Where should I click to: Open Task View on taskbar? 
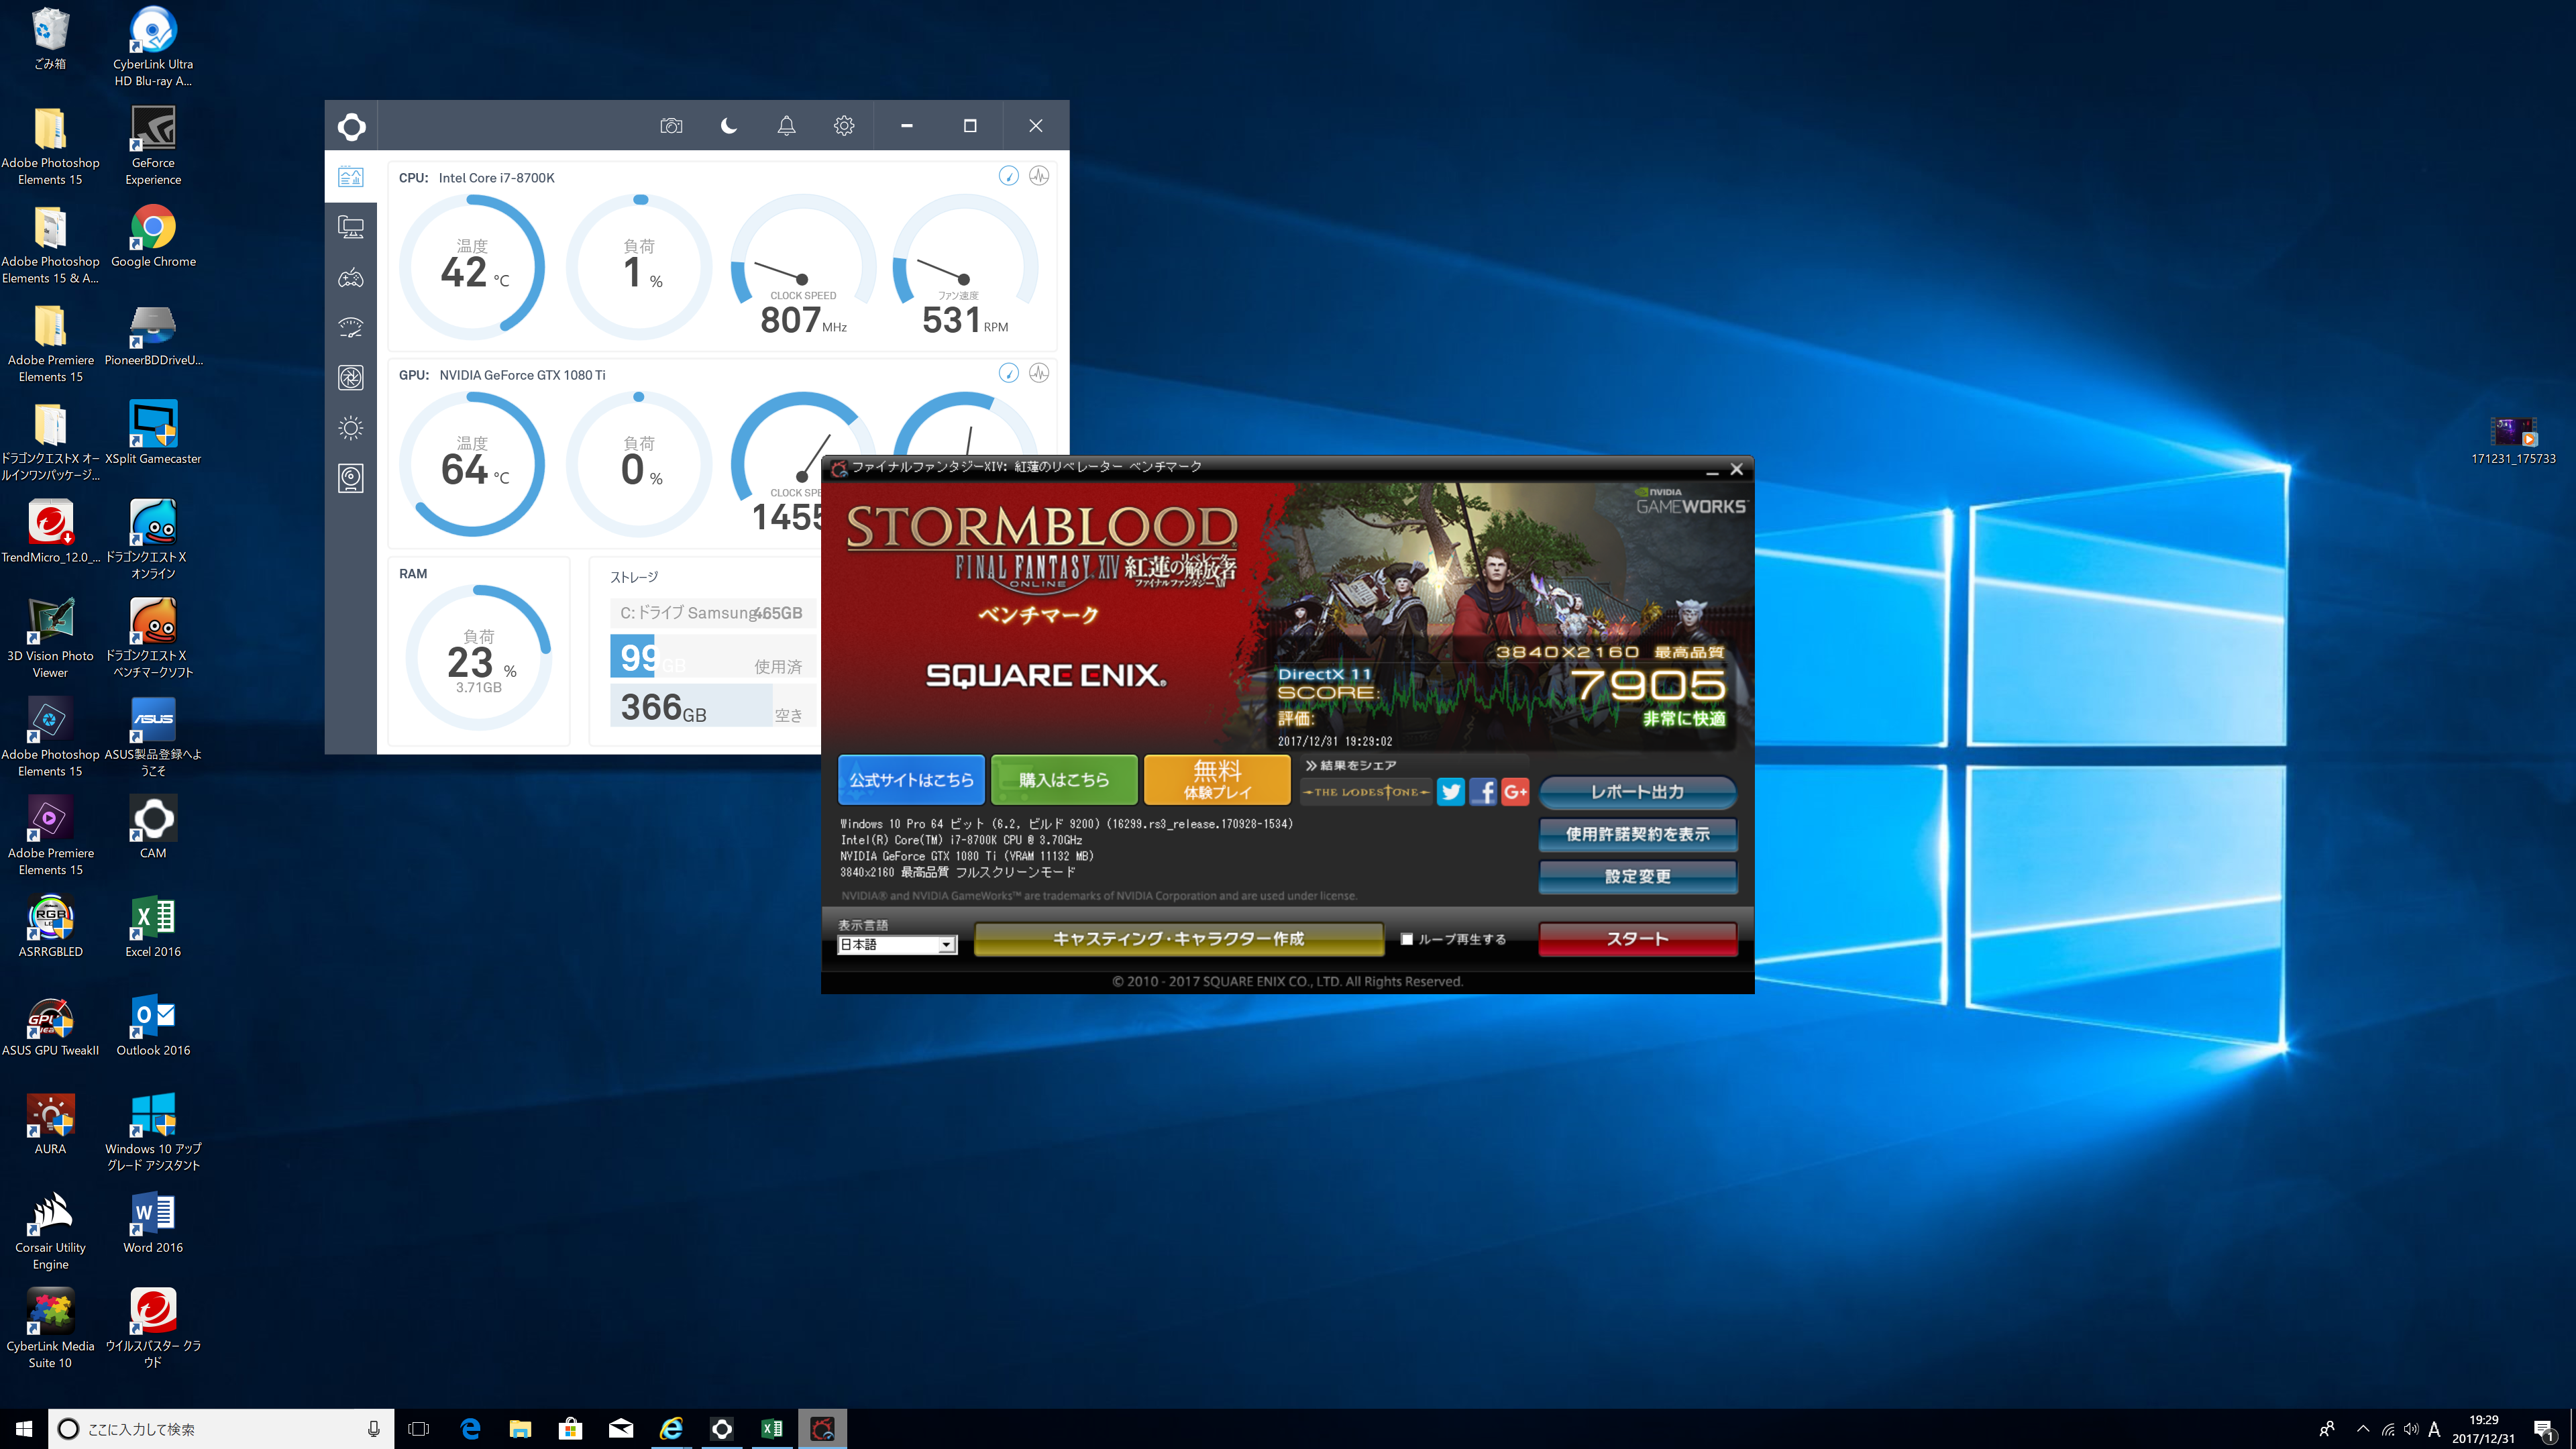pos(419,1429)
